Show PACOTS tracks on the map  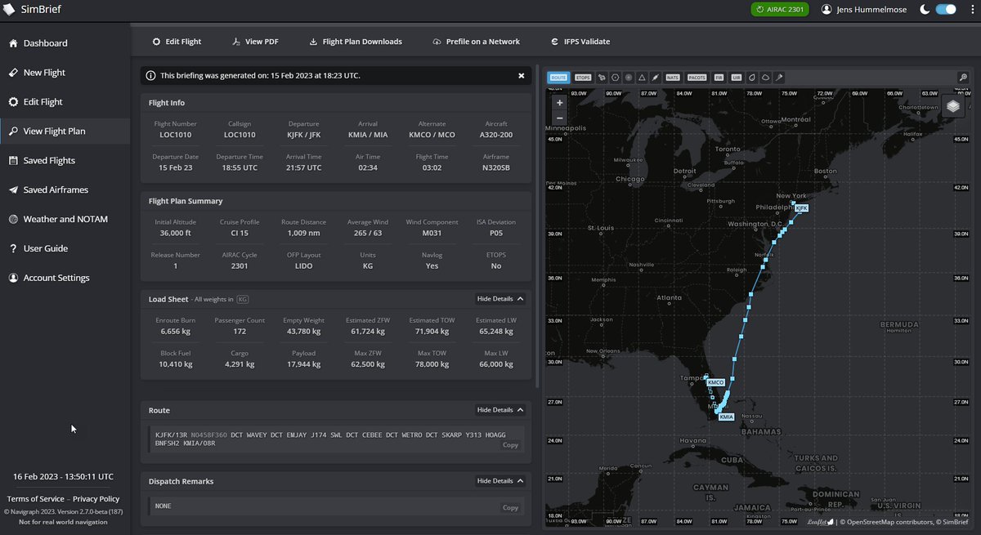point(697,77)
